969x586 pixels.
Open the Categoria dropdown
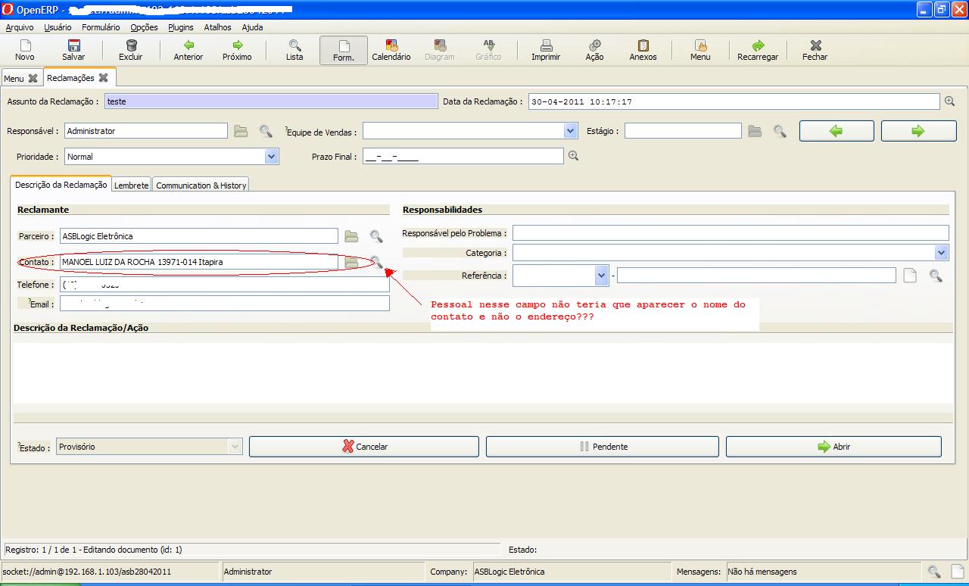[x=941, y=253]
